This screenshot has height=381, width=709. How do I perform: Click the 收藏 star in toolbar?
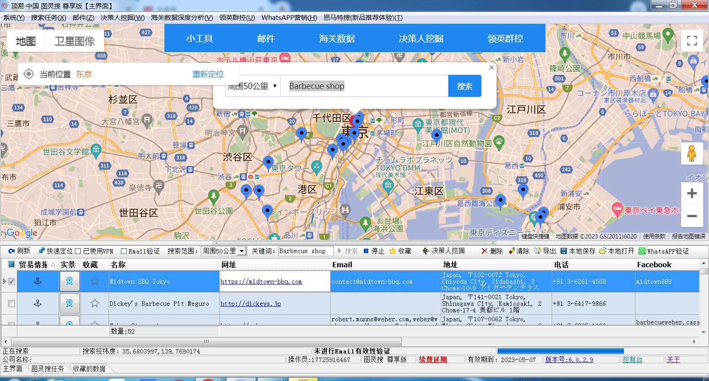pos(393,251)
